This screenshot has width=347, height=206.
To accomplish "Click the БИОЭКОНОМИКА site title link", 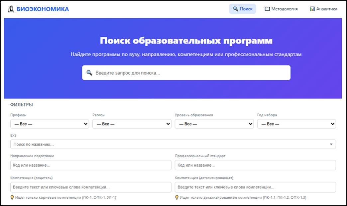I will point(43,9).
